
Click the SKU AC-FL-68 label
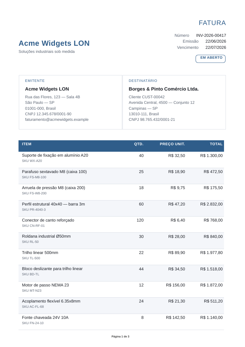33,307
